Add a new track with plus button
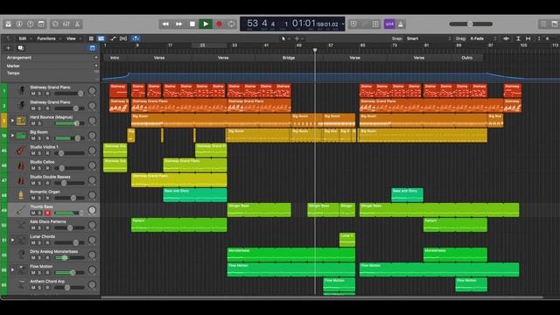 pyautogui.click(x=9, y=48)
